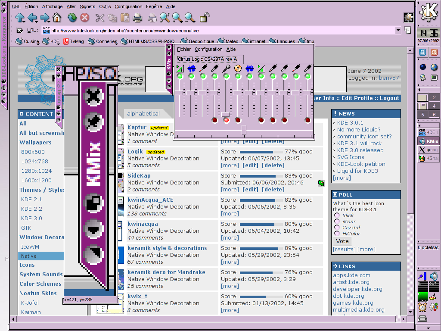Clear the URL bar with the black X arrow
This screenshot has height=331, width=441.
20,31
